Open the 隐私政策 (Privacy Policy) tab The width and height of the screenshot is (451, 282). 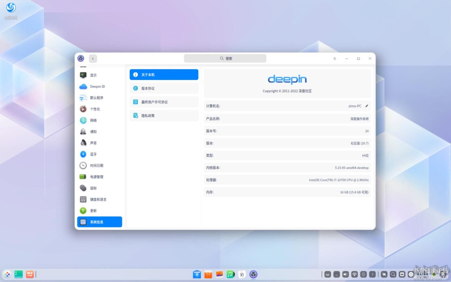(164, 115)
